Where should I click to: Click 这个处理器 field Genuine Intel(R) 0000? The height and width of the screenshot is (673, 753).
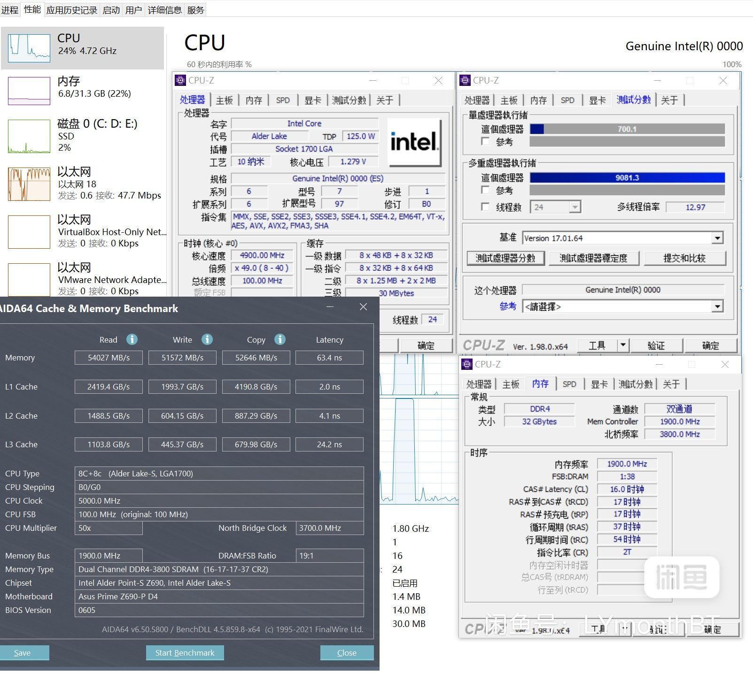click(x=623, y=290)
